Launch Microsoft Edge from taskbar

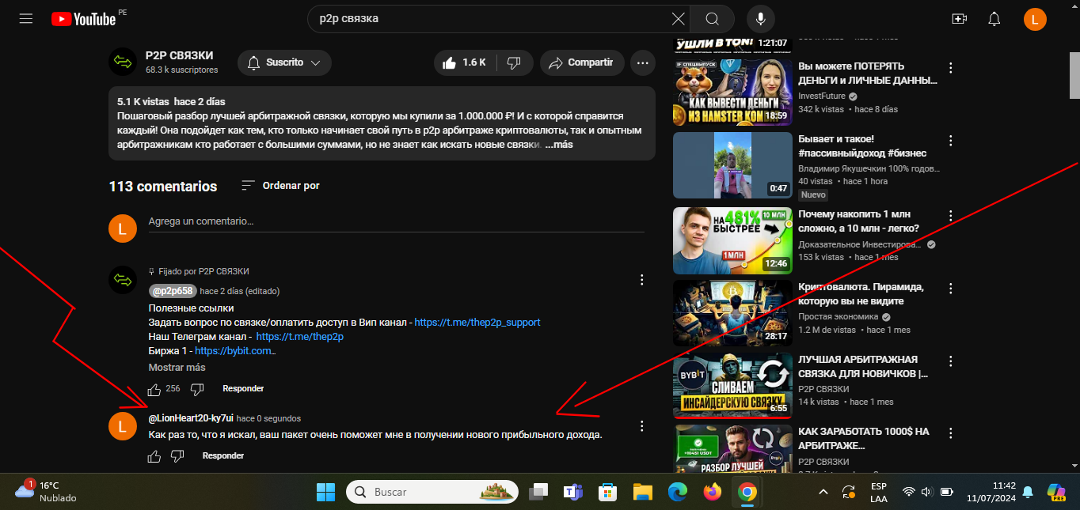(x=677, y=492)
